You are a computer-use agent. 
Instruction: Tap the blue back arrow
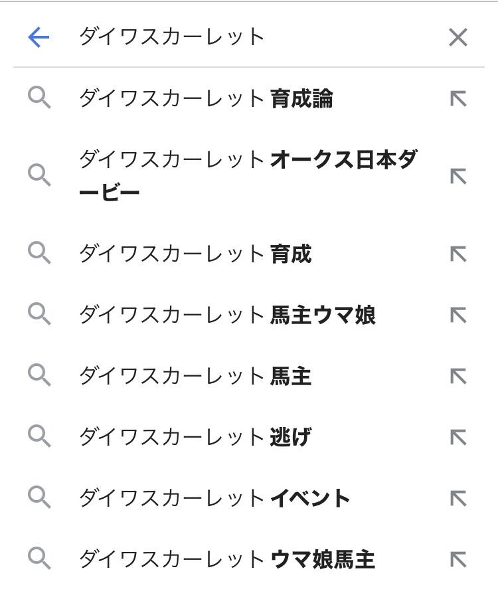tap(39, 37)
